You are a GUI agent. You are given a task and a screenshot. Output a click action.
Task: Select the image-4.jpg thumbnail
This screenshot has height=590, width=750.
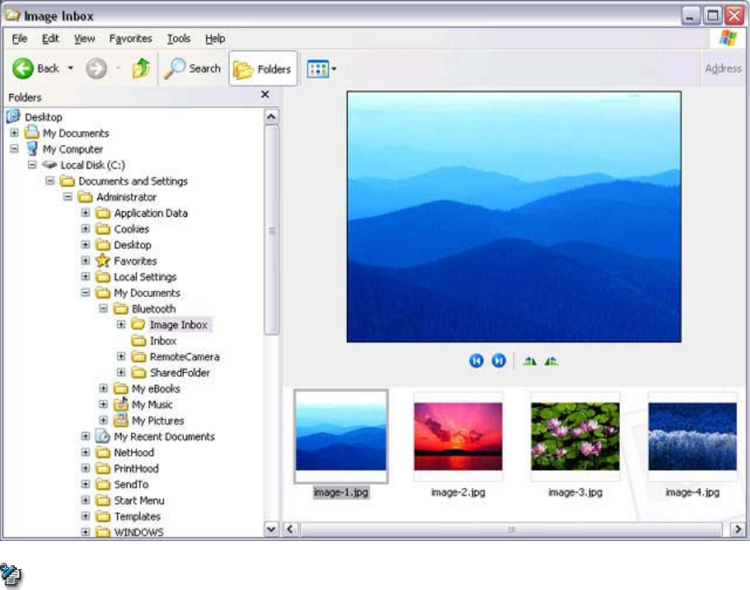coord(692,436)
